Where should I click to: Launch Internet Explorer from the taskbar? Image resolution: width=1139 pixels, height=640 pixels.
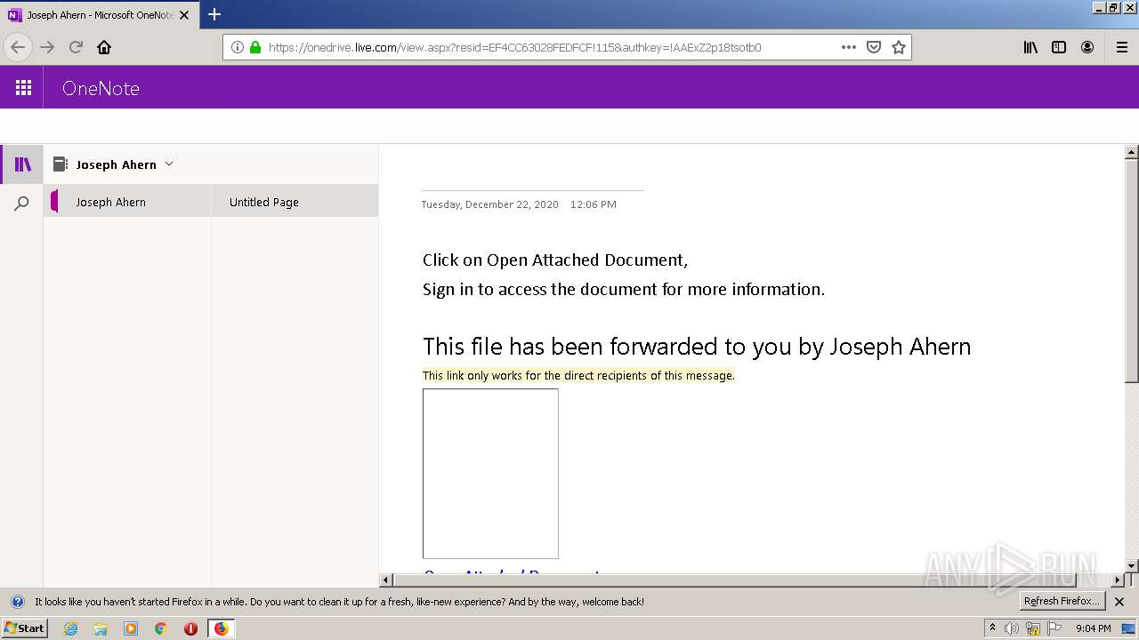tap(70, 628)
